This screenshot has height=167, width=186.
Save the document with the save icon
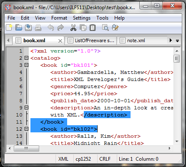point(28,28)
